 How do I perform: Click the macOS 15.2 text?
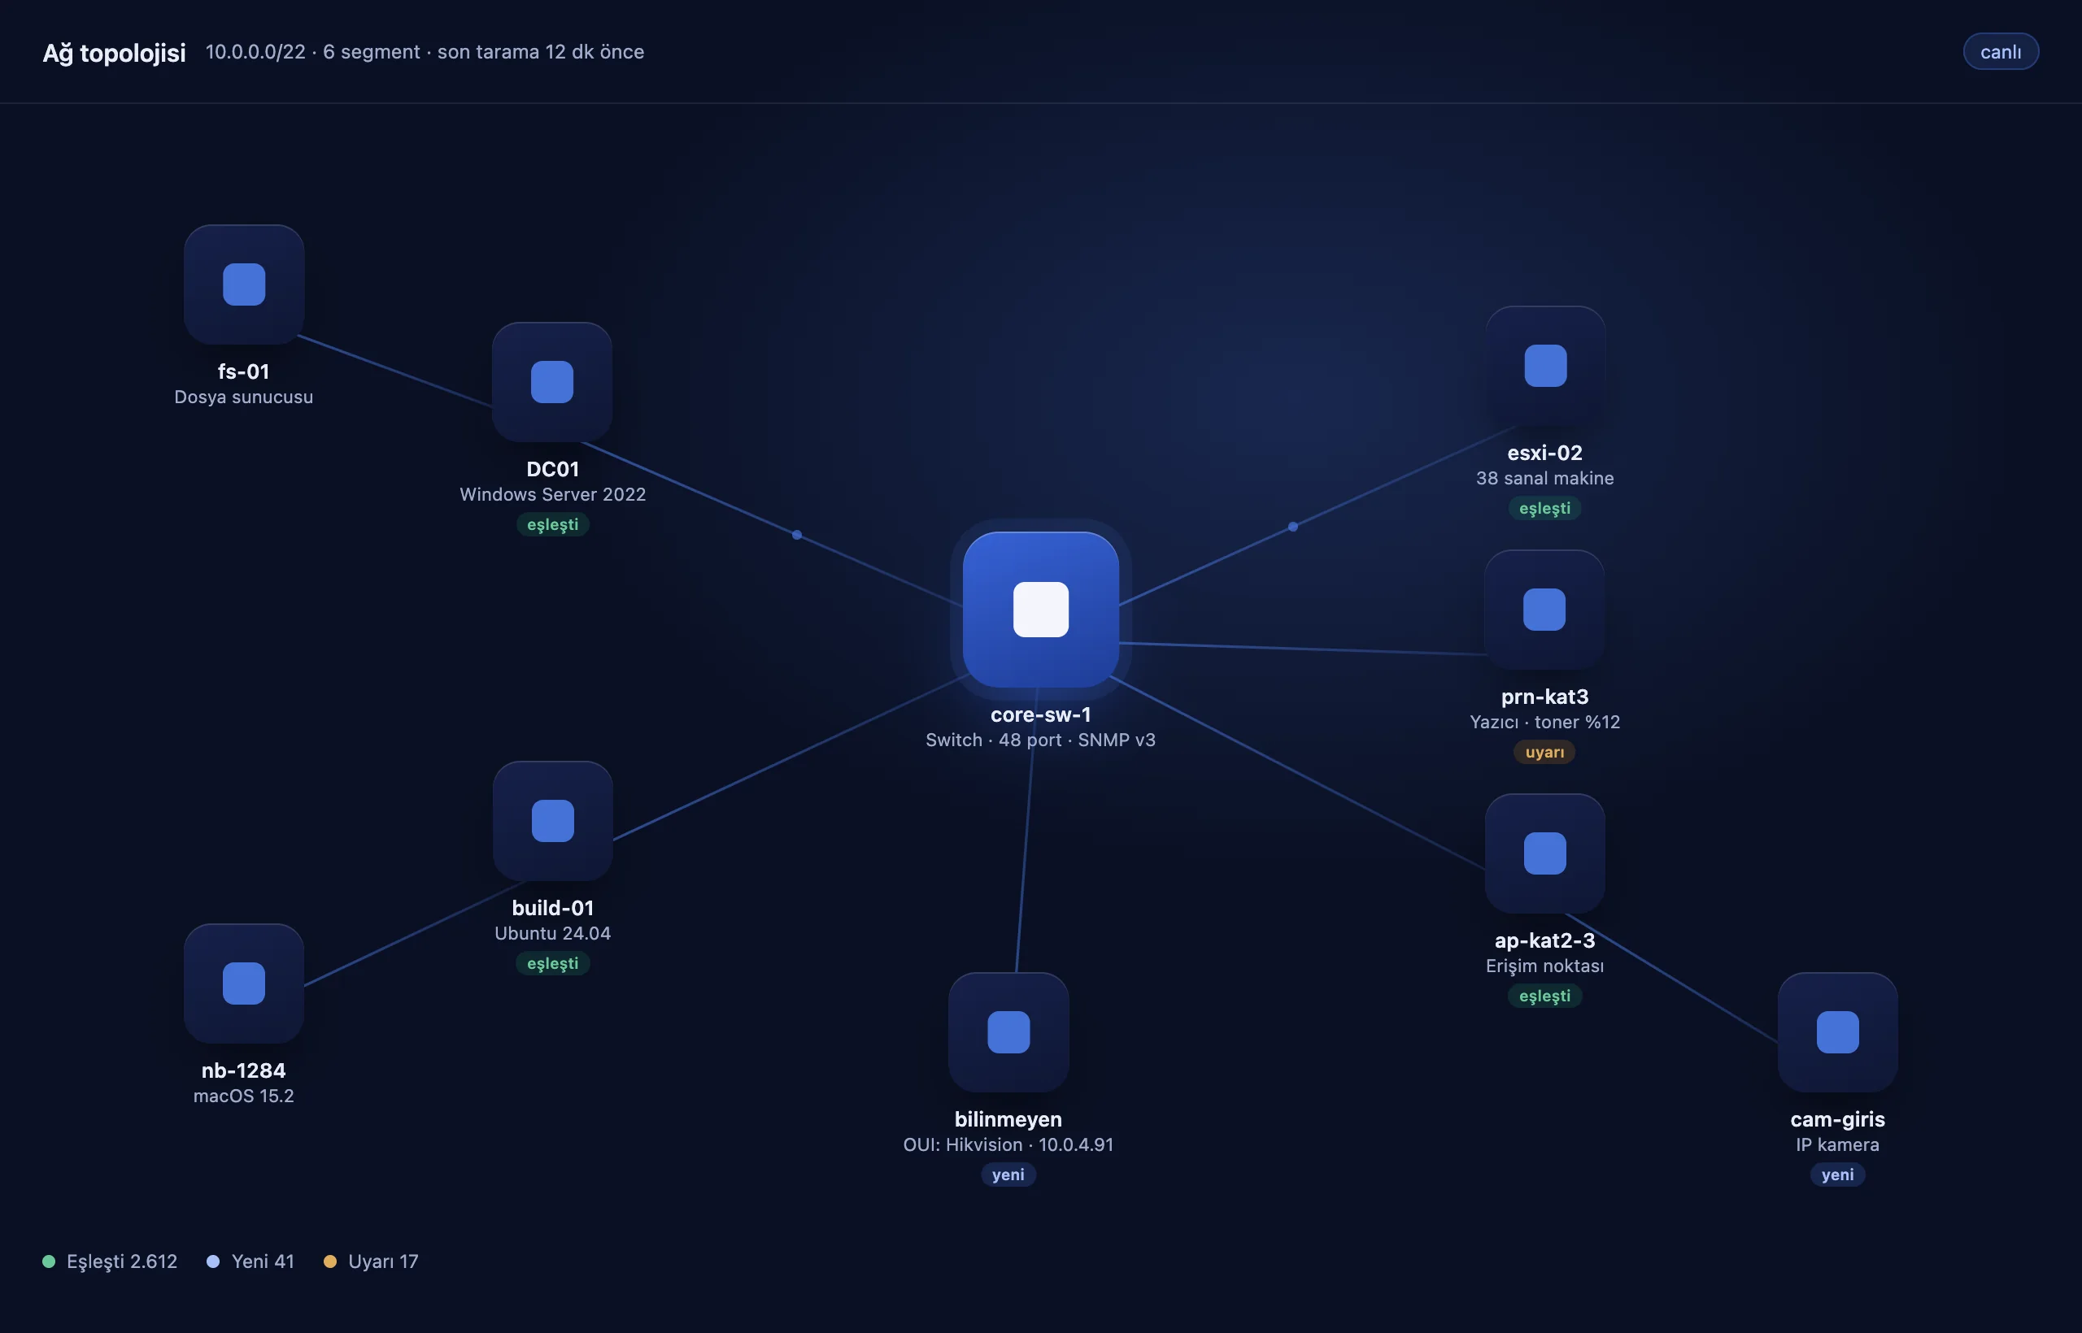coord(243,1096)
